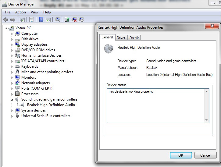Select Human Interface Devices label

point(41,55)
